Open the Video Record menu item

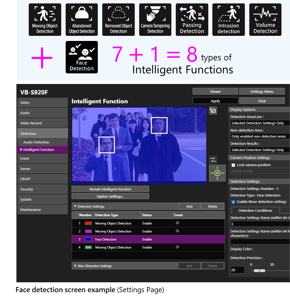coord(42,123)
